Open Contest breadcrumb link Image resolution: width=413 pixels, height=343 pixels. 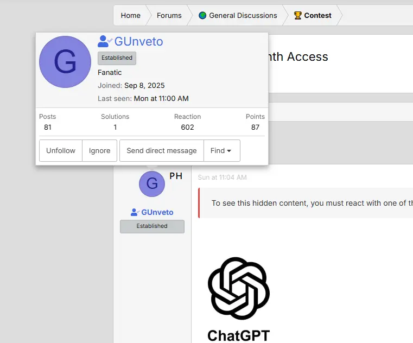317,16
